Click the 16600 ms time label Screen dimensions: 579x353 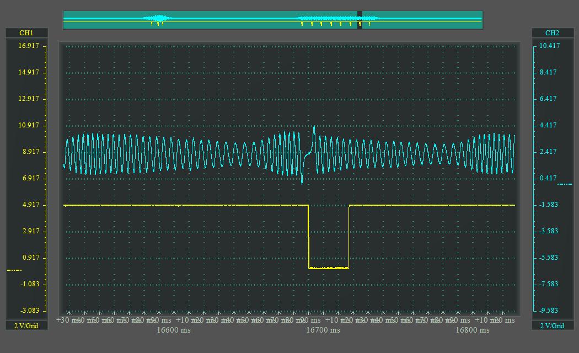[174, 330]
